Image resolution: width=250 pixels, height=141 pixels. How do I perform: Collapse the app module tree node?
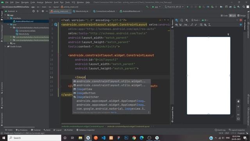coord(5,15)
